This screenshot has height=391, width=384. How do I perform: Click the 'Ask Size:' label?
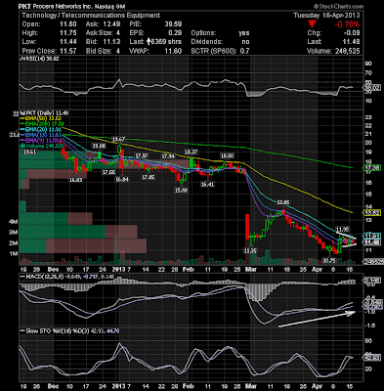100,33
